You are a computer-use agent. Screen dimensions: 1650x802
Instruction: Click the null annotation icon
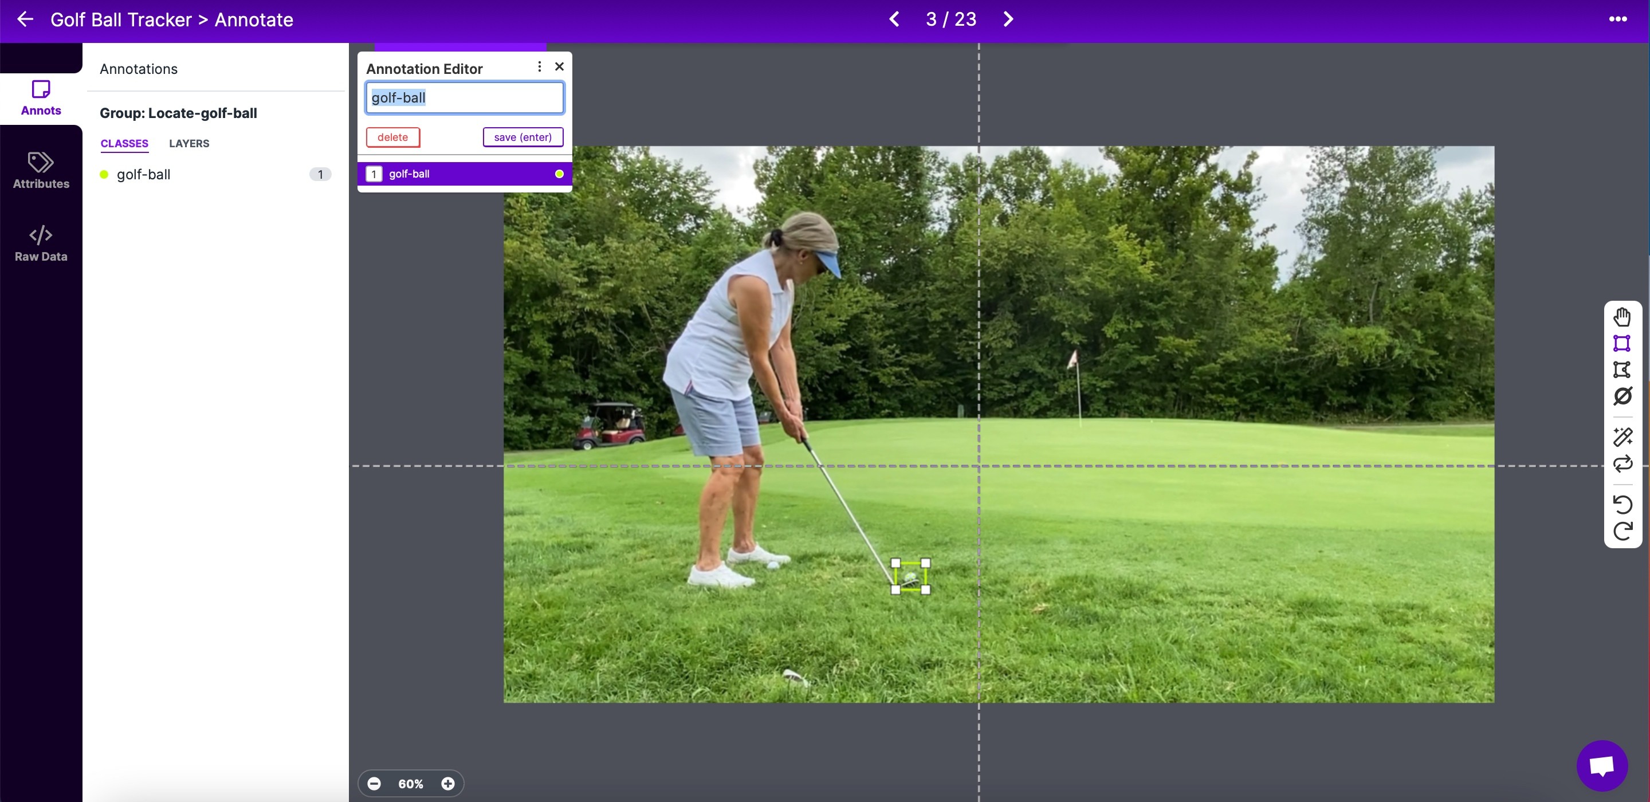pos(1622,396)
